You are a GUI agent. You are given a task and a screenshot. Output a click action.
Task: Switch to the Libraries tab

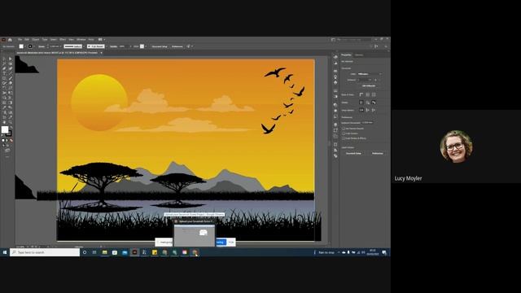click(359, 55)
